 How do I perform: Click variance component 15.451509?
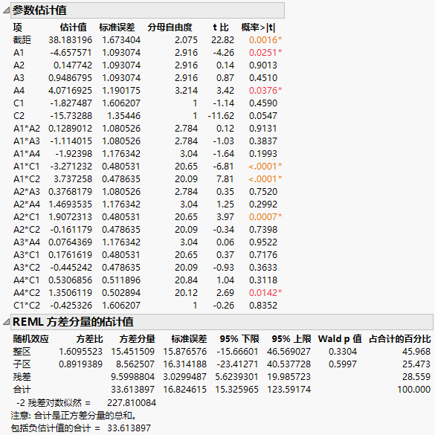tap(132, 352)
